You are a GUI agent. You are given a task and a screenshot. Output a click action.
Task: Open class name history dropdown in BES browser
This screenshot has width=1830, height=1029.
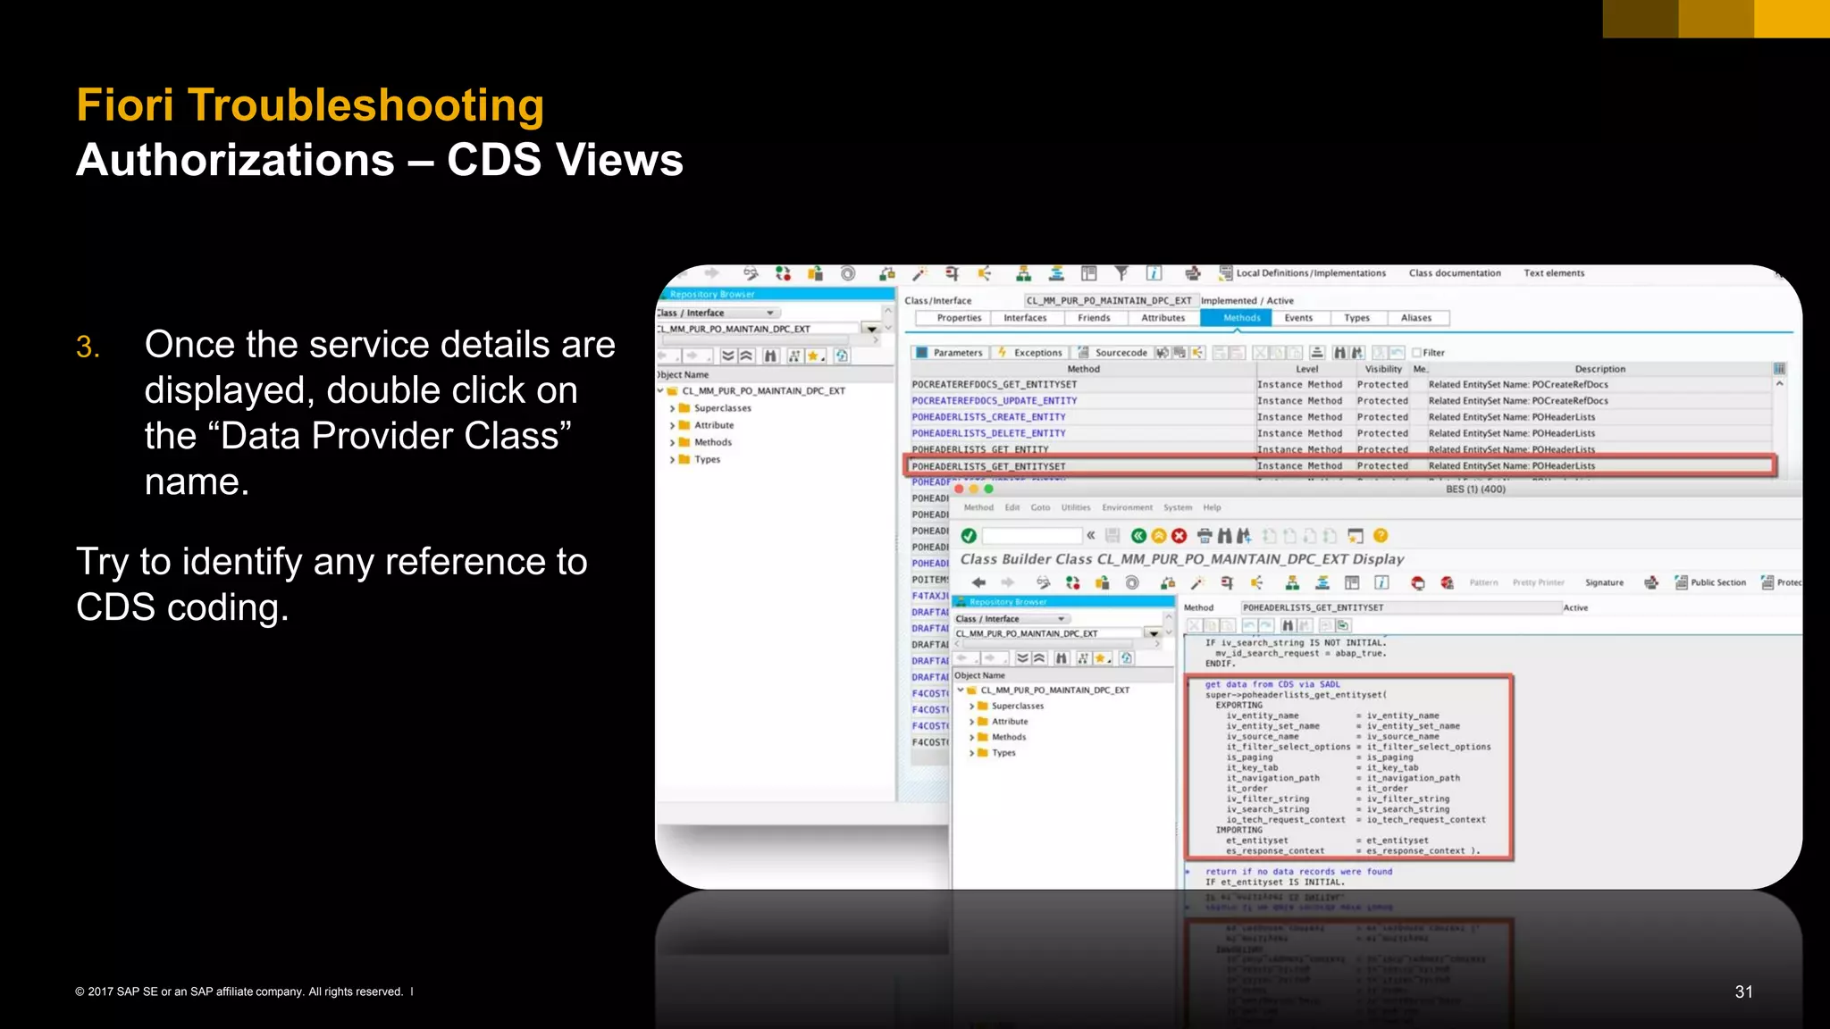[1154, 633]
